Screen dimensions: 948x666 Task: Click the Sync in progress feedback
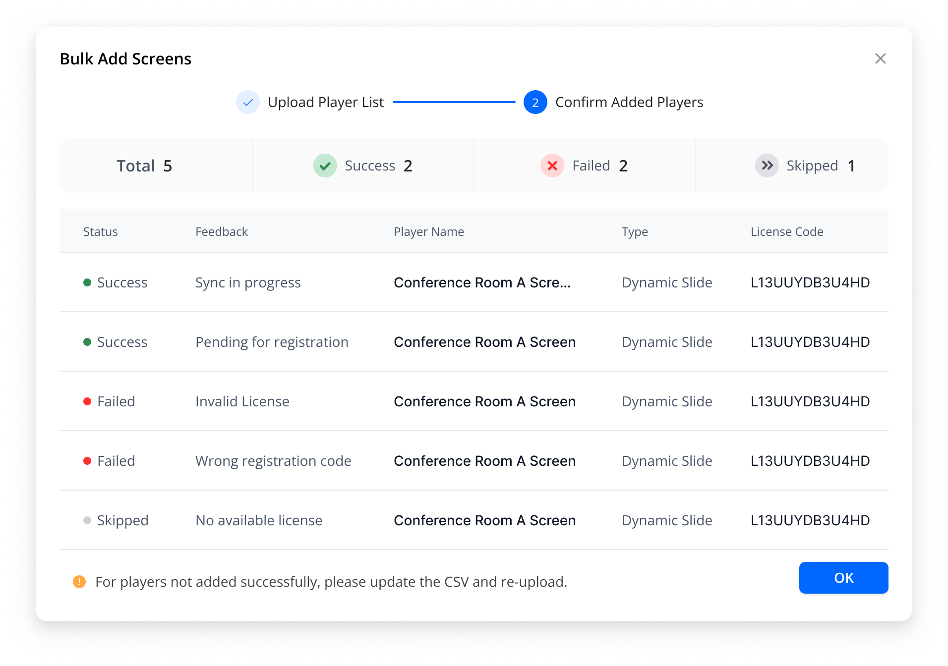[248, 282]
